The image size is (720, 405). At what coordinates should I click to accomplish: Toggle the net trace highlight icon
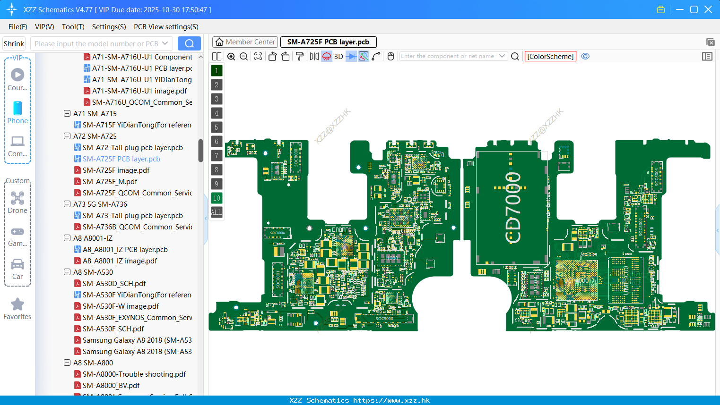[364, 56]
